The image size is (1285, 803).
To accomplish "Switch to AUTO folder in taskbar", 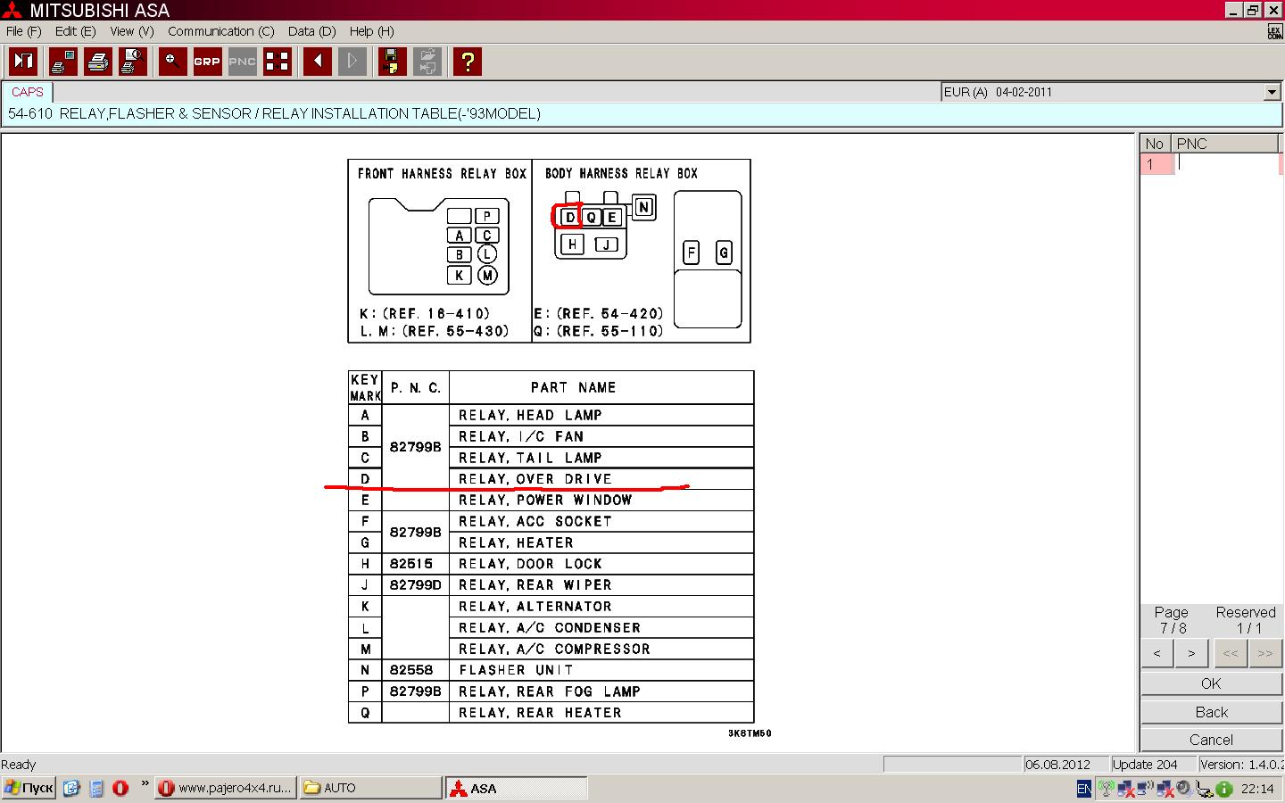I will 370,788.
